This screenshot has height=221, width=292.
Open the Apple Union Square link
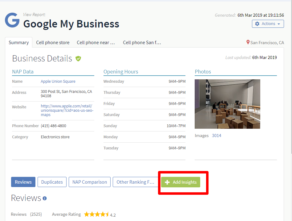point(58,81)
